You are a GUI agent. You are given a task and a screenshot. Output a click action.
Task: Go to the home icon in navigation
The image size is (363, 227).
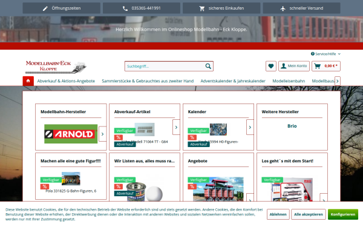pos(28,81)
